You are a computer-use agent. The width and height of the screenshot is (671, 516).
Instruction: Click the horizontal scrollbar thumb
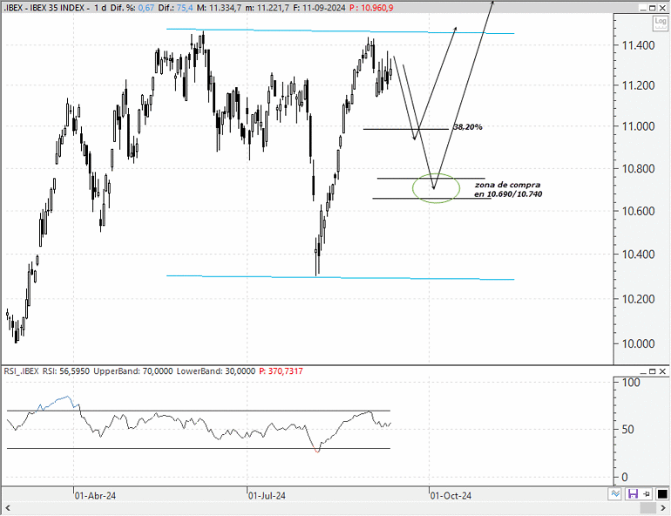coord(647,508)
